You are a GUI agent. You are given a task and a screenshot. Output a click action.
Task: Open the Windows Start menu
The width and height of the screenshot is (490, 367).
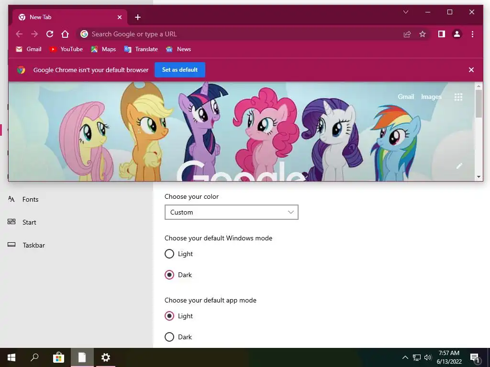point(11,357)
